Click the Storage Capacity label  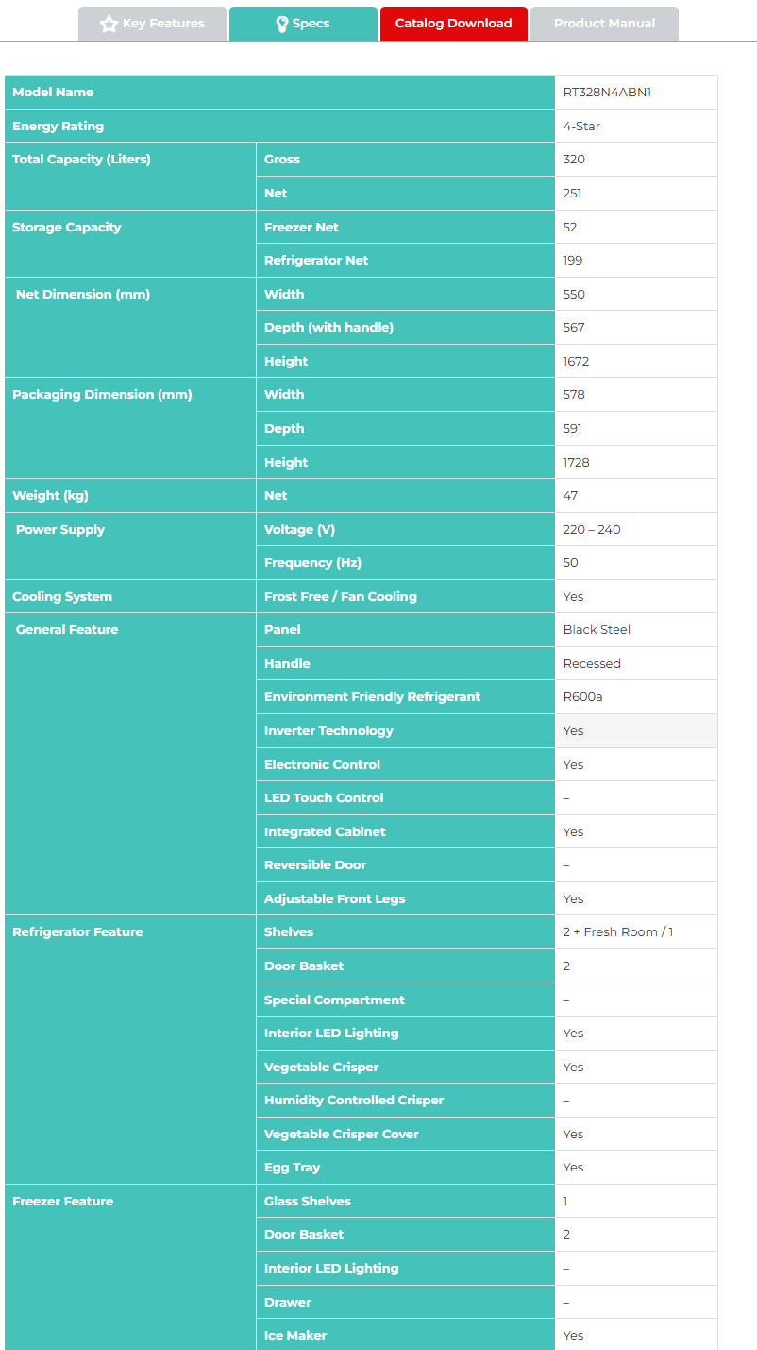(x=66, y=228)
